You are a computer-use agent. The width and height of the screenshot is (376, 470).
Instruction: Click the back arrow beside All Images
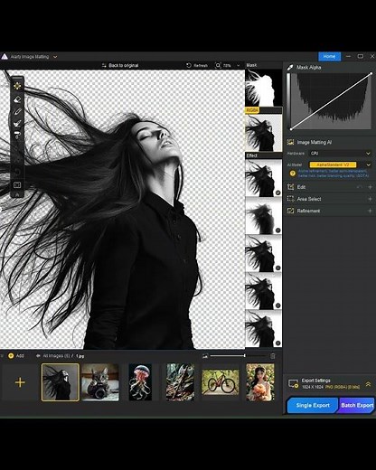pyautogui.click(x=38, y=356)
